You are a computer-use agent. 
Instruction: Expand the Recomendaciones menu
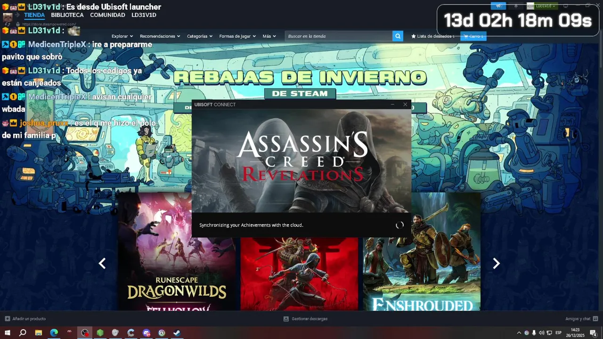(160, 36)
